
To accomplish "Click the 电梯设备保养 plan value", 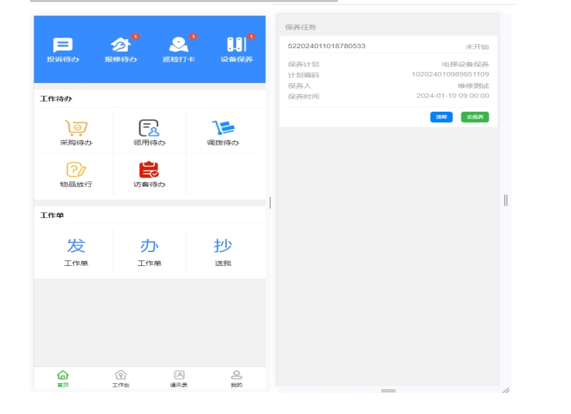I will click(466, 64).
